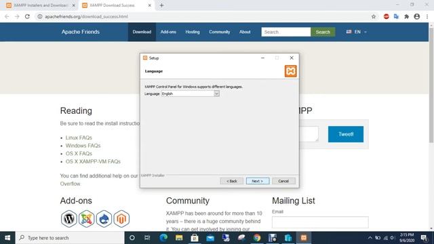Open the Linux FAQs link
The width and height of the screenshot is (434, 244).
click(x=79, y=138)
